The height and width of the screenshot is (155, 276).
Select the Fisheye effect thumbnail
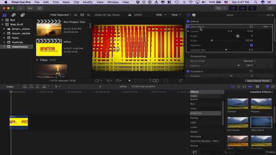pyautogui.click(x=238, y=104)
